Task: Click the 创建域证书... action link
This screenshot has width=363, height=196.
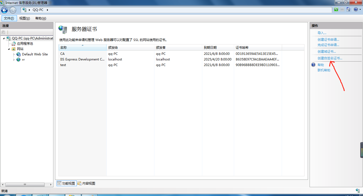Action: pyautogui.click(x=327, y=52)
